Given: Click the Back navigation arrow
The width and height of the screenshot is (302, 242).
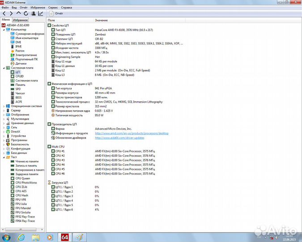Looking at the screenshot, I should point(4,13).
